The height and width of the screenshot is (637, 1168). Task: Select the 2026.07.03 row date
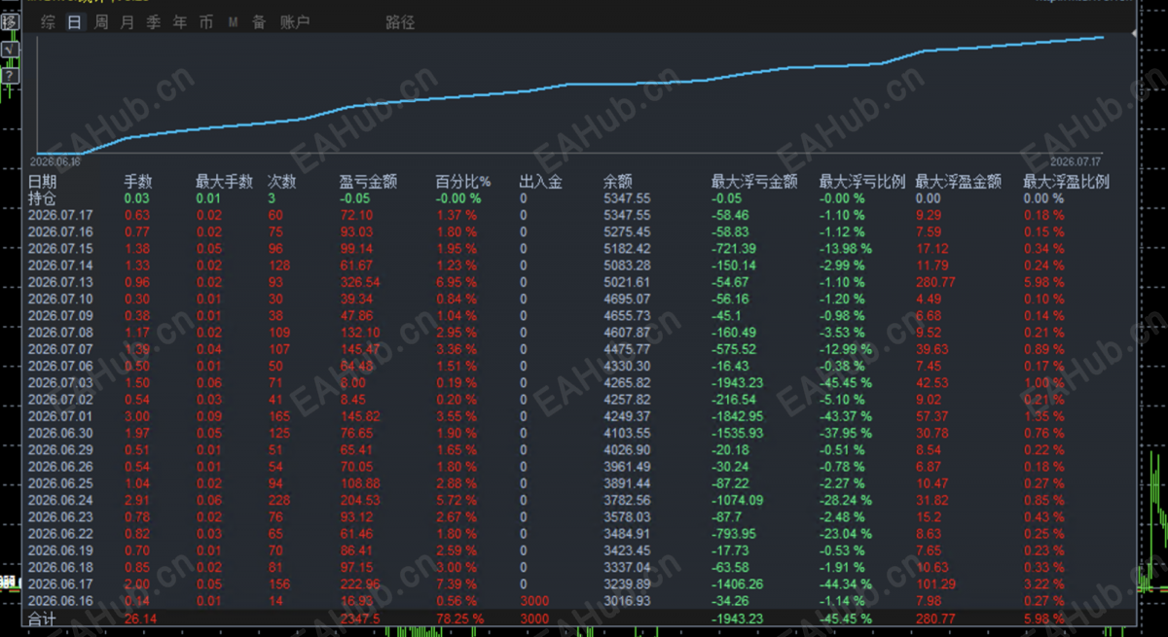tap(60, 382)
